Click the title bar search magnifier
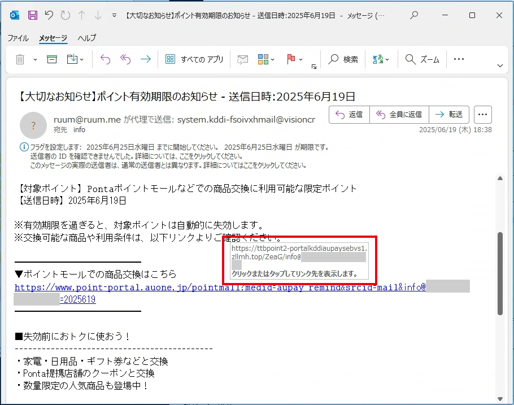Viewport: 514px width, 405px height. point(414,15)
